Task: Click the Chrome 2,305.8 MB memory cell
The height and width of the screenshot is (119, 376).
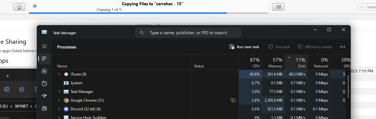Action: point(273,100)
